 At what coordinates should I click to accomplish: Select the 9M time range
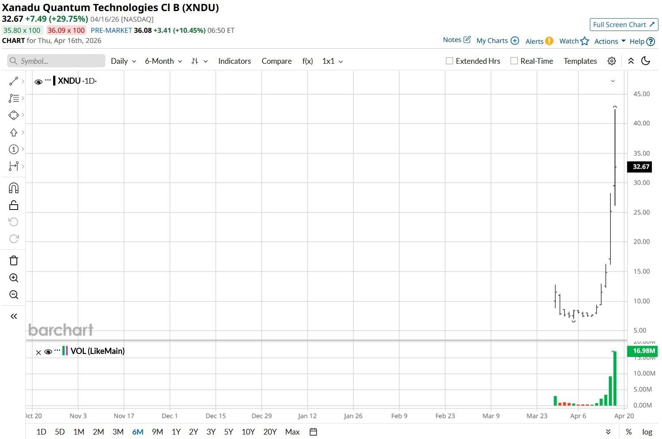[x=157, y=432]
